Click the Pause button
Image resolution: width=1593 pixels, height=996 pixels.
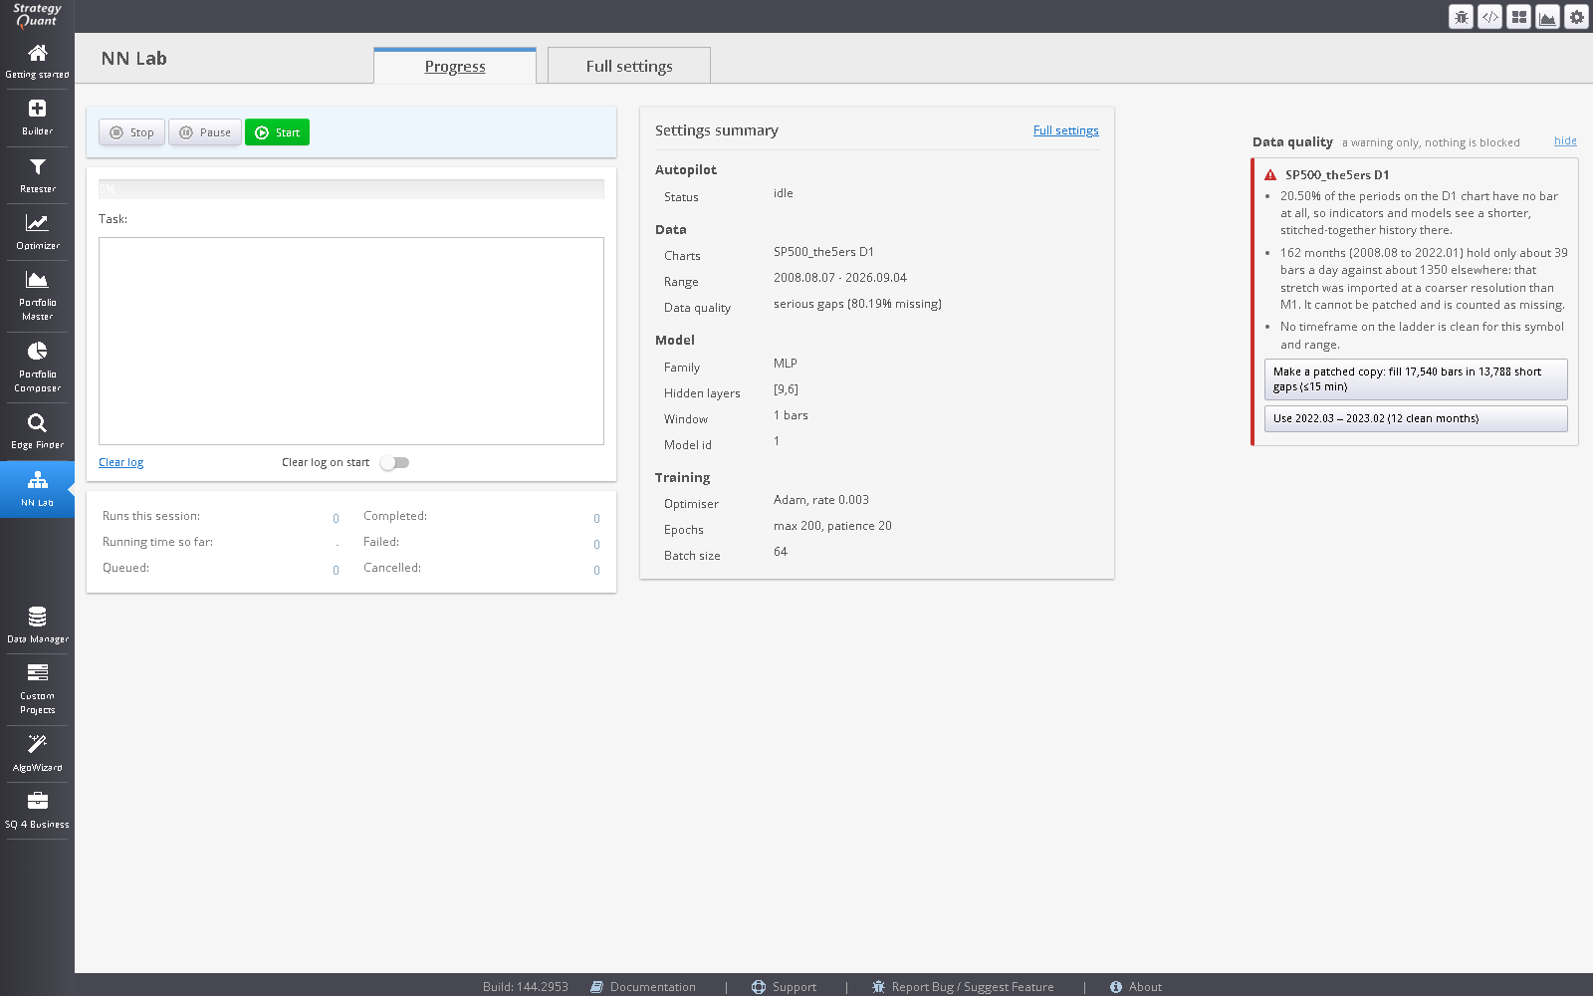[x=205, y=132]
